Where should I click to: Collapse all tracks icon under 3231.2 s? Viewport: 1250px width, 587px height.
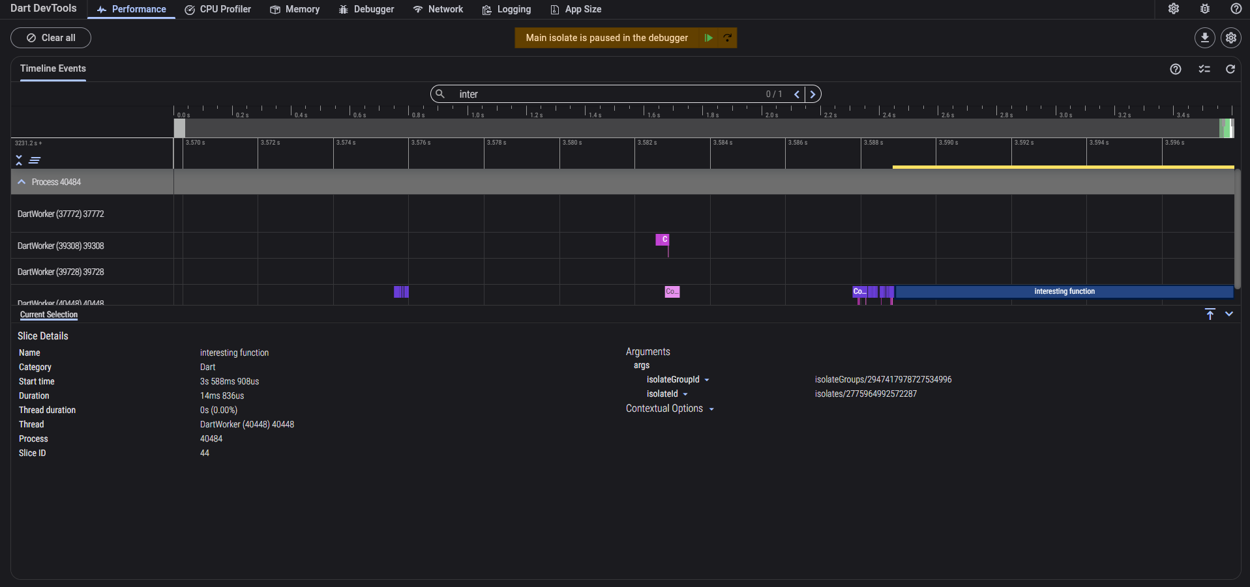[19, 160]
